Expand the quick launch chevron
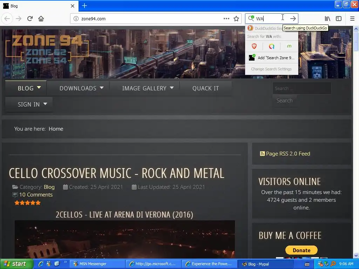 (66, 262)
